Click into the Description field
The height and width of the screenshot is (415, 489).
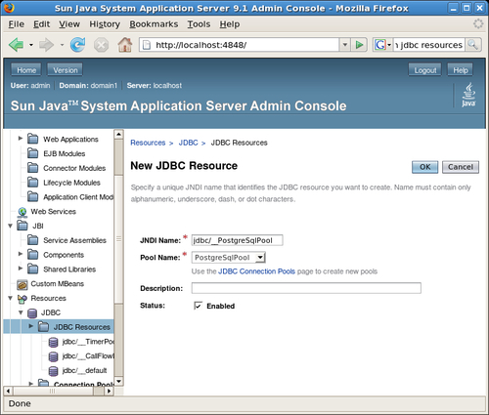[x=306, y=288]
